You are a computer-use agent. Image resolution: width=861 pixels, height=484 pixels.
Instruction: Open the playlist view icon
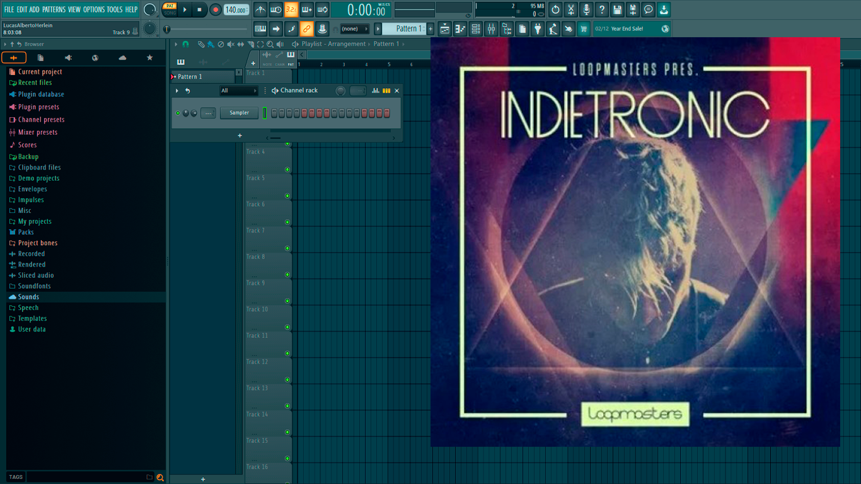click(x=445, y=28)
